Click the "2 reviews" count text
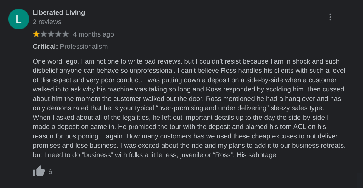The height and width of the screenshot is (188, 363). [47, 22]
